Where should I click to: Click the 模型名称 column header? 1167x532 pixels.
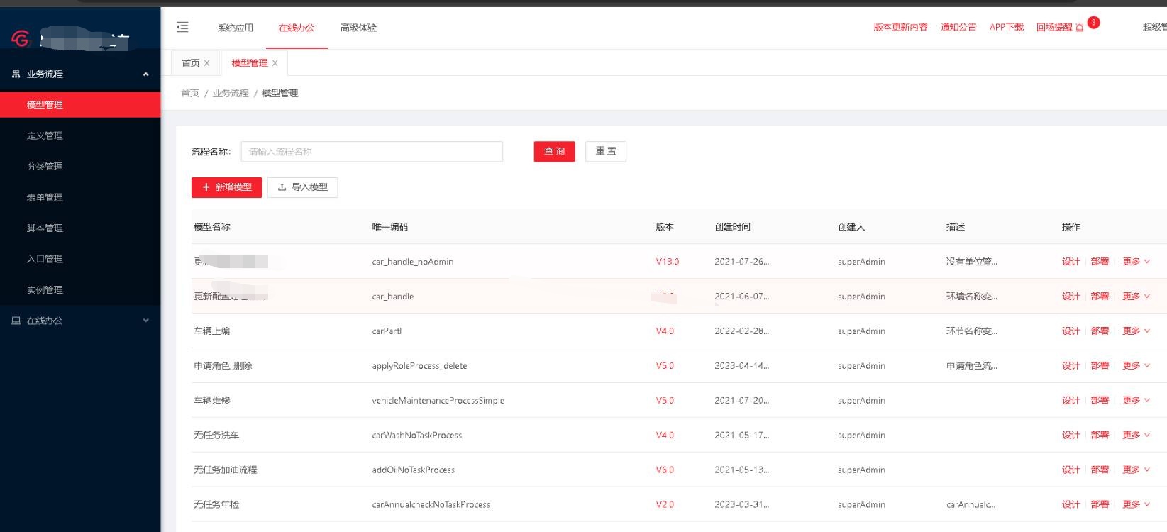(x=212, y=227)
